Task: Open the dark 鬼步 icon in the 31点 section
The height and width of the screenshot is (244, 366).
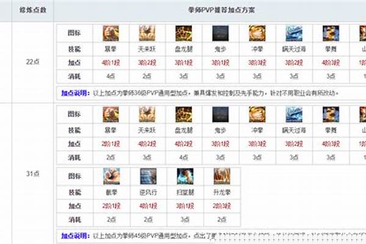Action: pos(220,115)
